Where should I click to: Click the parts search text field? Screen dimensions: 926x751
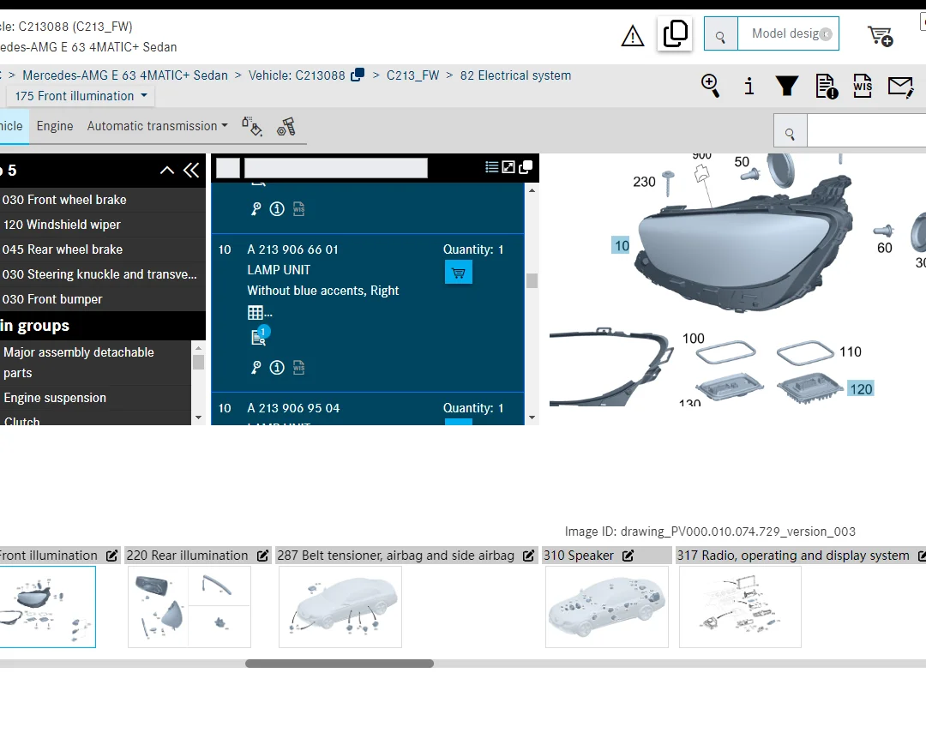point(866,130)
